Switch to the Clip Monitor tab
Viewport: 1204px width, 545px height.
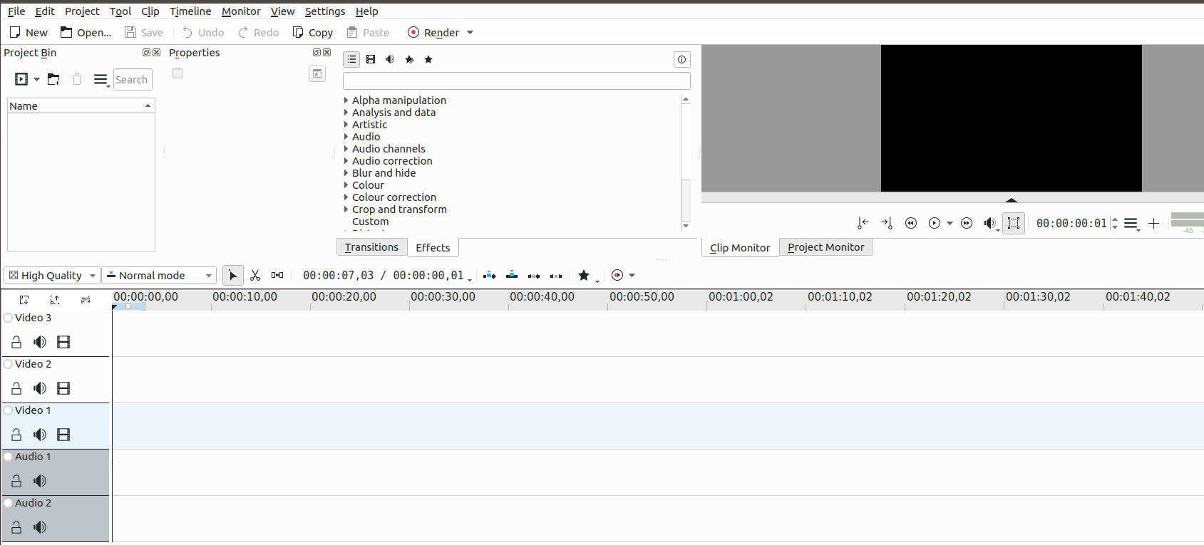tap(740, 248)
